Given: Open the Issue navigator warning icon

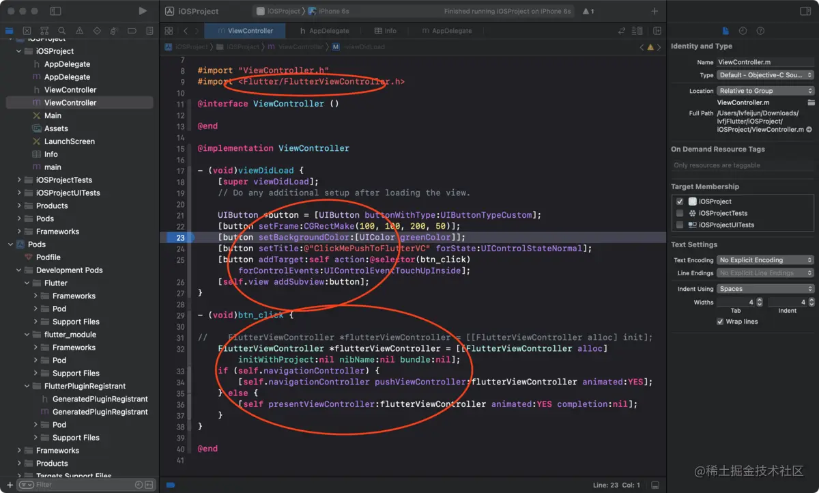Looking at the screenshot, I should (x=80, y=31).
